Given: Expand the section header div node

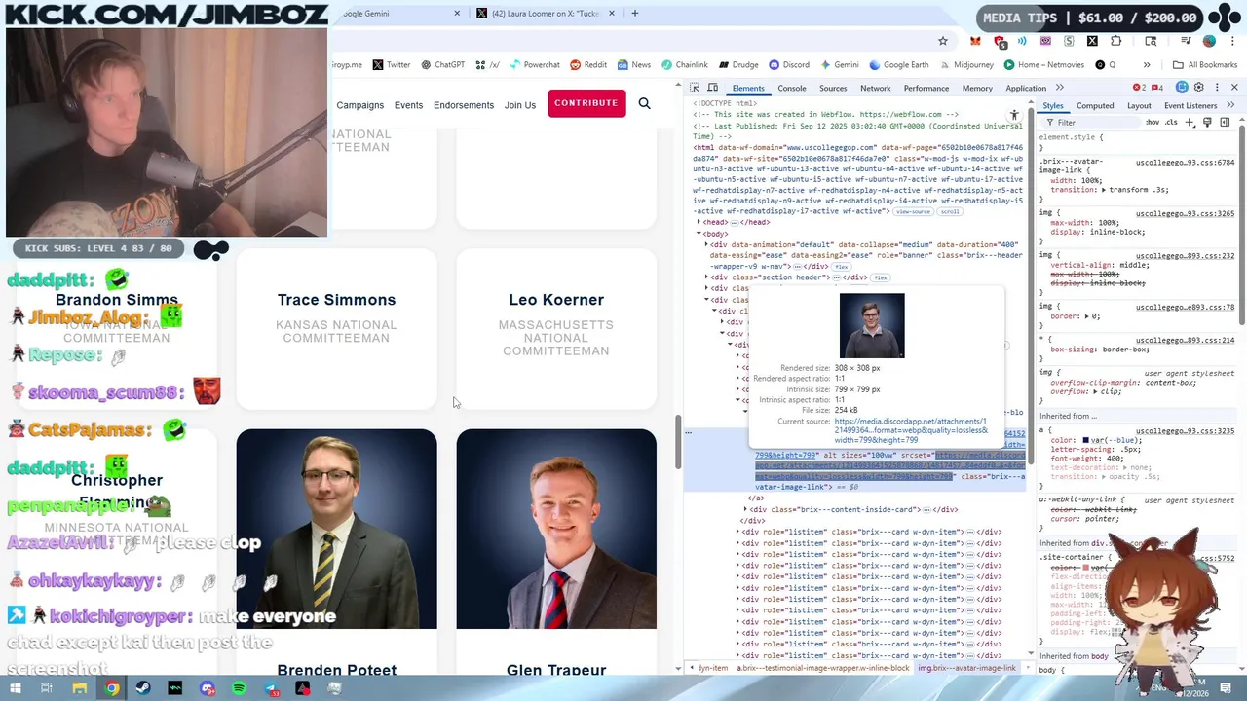Looking at the screenshot, I should pos(707,277).
